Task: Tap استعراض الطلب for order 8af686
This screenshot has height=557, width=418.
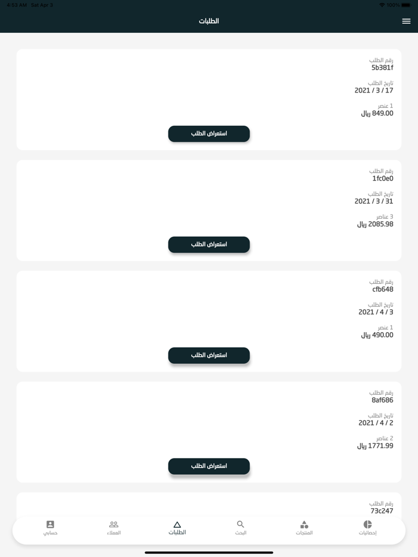Action: click(x=209, y=466)
